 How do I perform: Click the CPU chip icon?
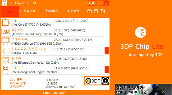5,22
